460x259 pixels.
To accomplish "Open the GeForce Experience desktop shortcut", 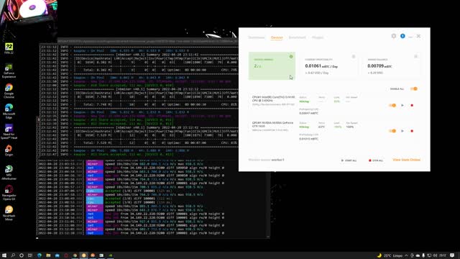I will pos(9,71).
